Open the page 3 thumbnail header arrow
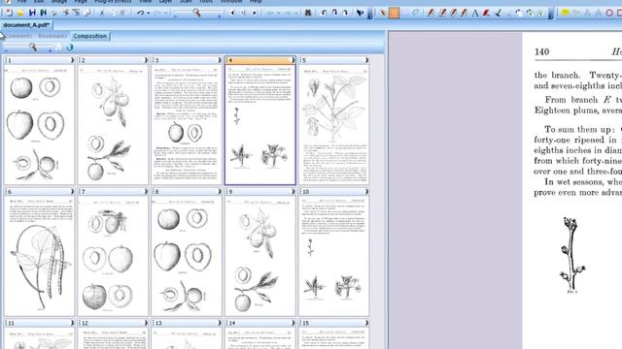Image resolution: width=622 pixels, height=349 pixels. tap(220, 60)
